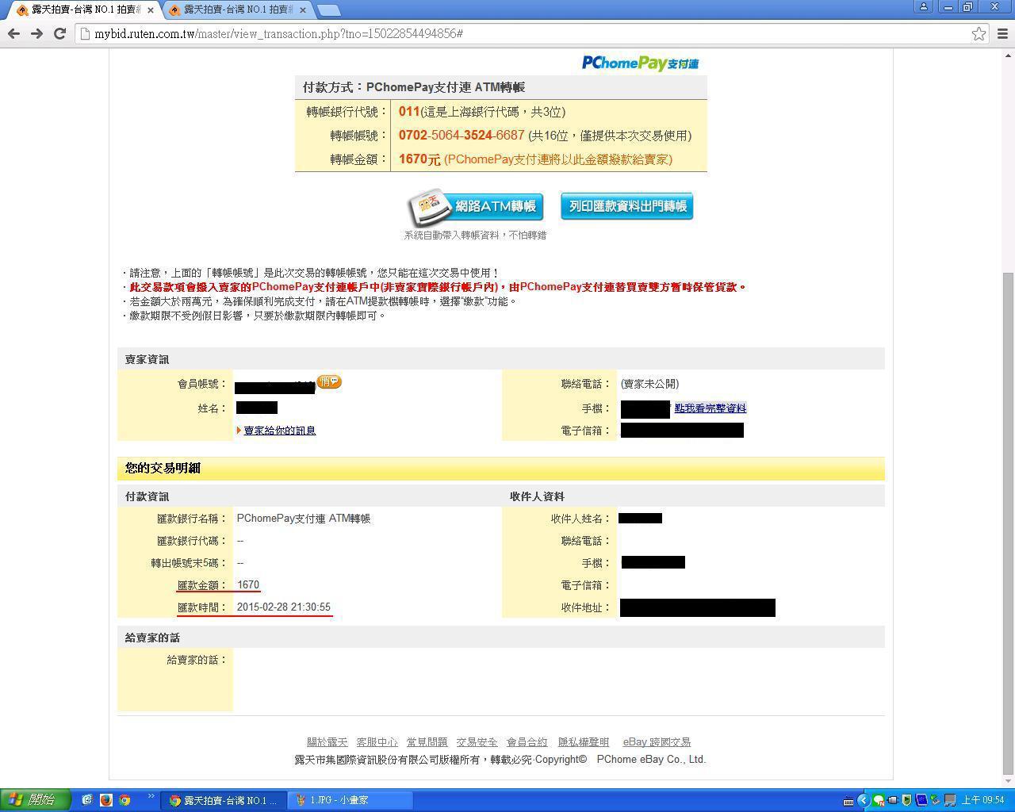1015x812 pixels.
Task: Open the Chrome menu
Action: coord(1002,33)
